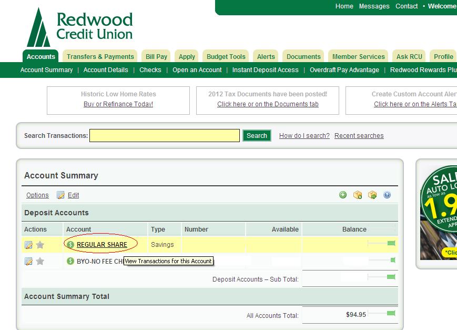Click the notepad icon next to Edit
This screenshot has width=457, height=330.
pyautogui.click(x=60, y=195)
